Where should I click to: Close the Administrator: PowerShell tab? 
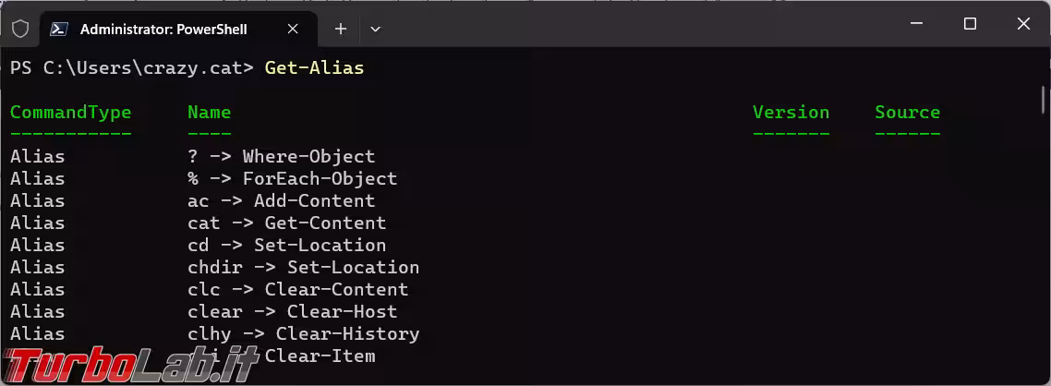294,29
